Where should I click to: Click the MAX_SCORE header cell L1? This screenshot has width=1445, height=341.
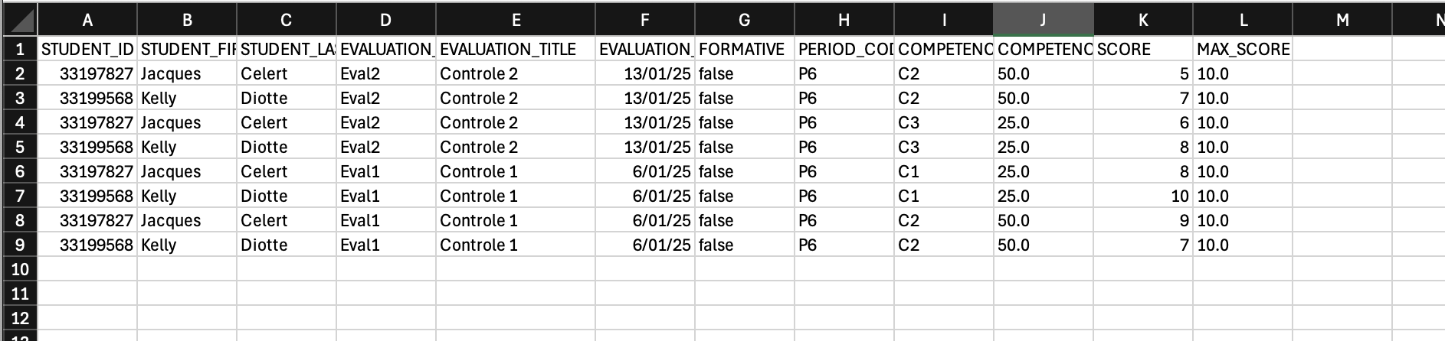click(1242, 50)
